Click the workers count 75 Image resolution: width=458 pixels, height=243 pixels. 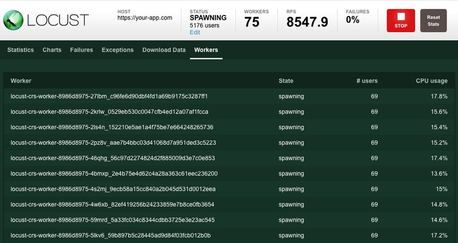[x=252, y=22]
